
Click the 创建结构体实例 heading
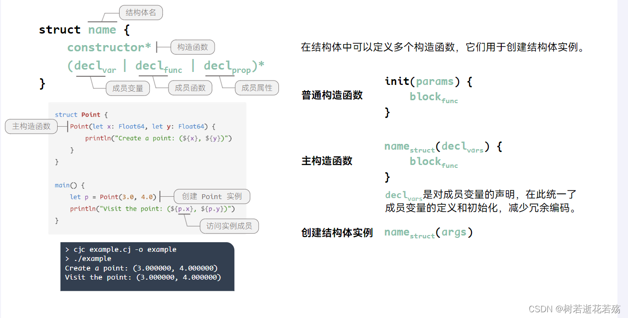pyautogui.click(x=337, y=233)
